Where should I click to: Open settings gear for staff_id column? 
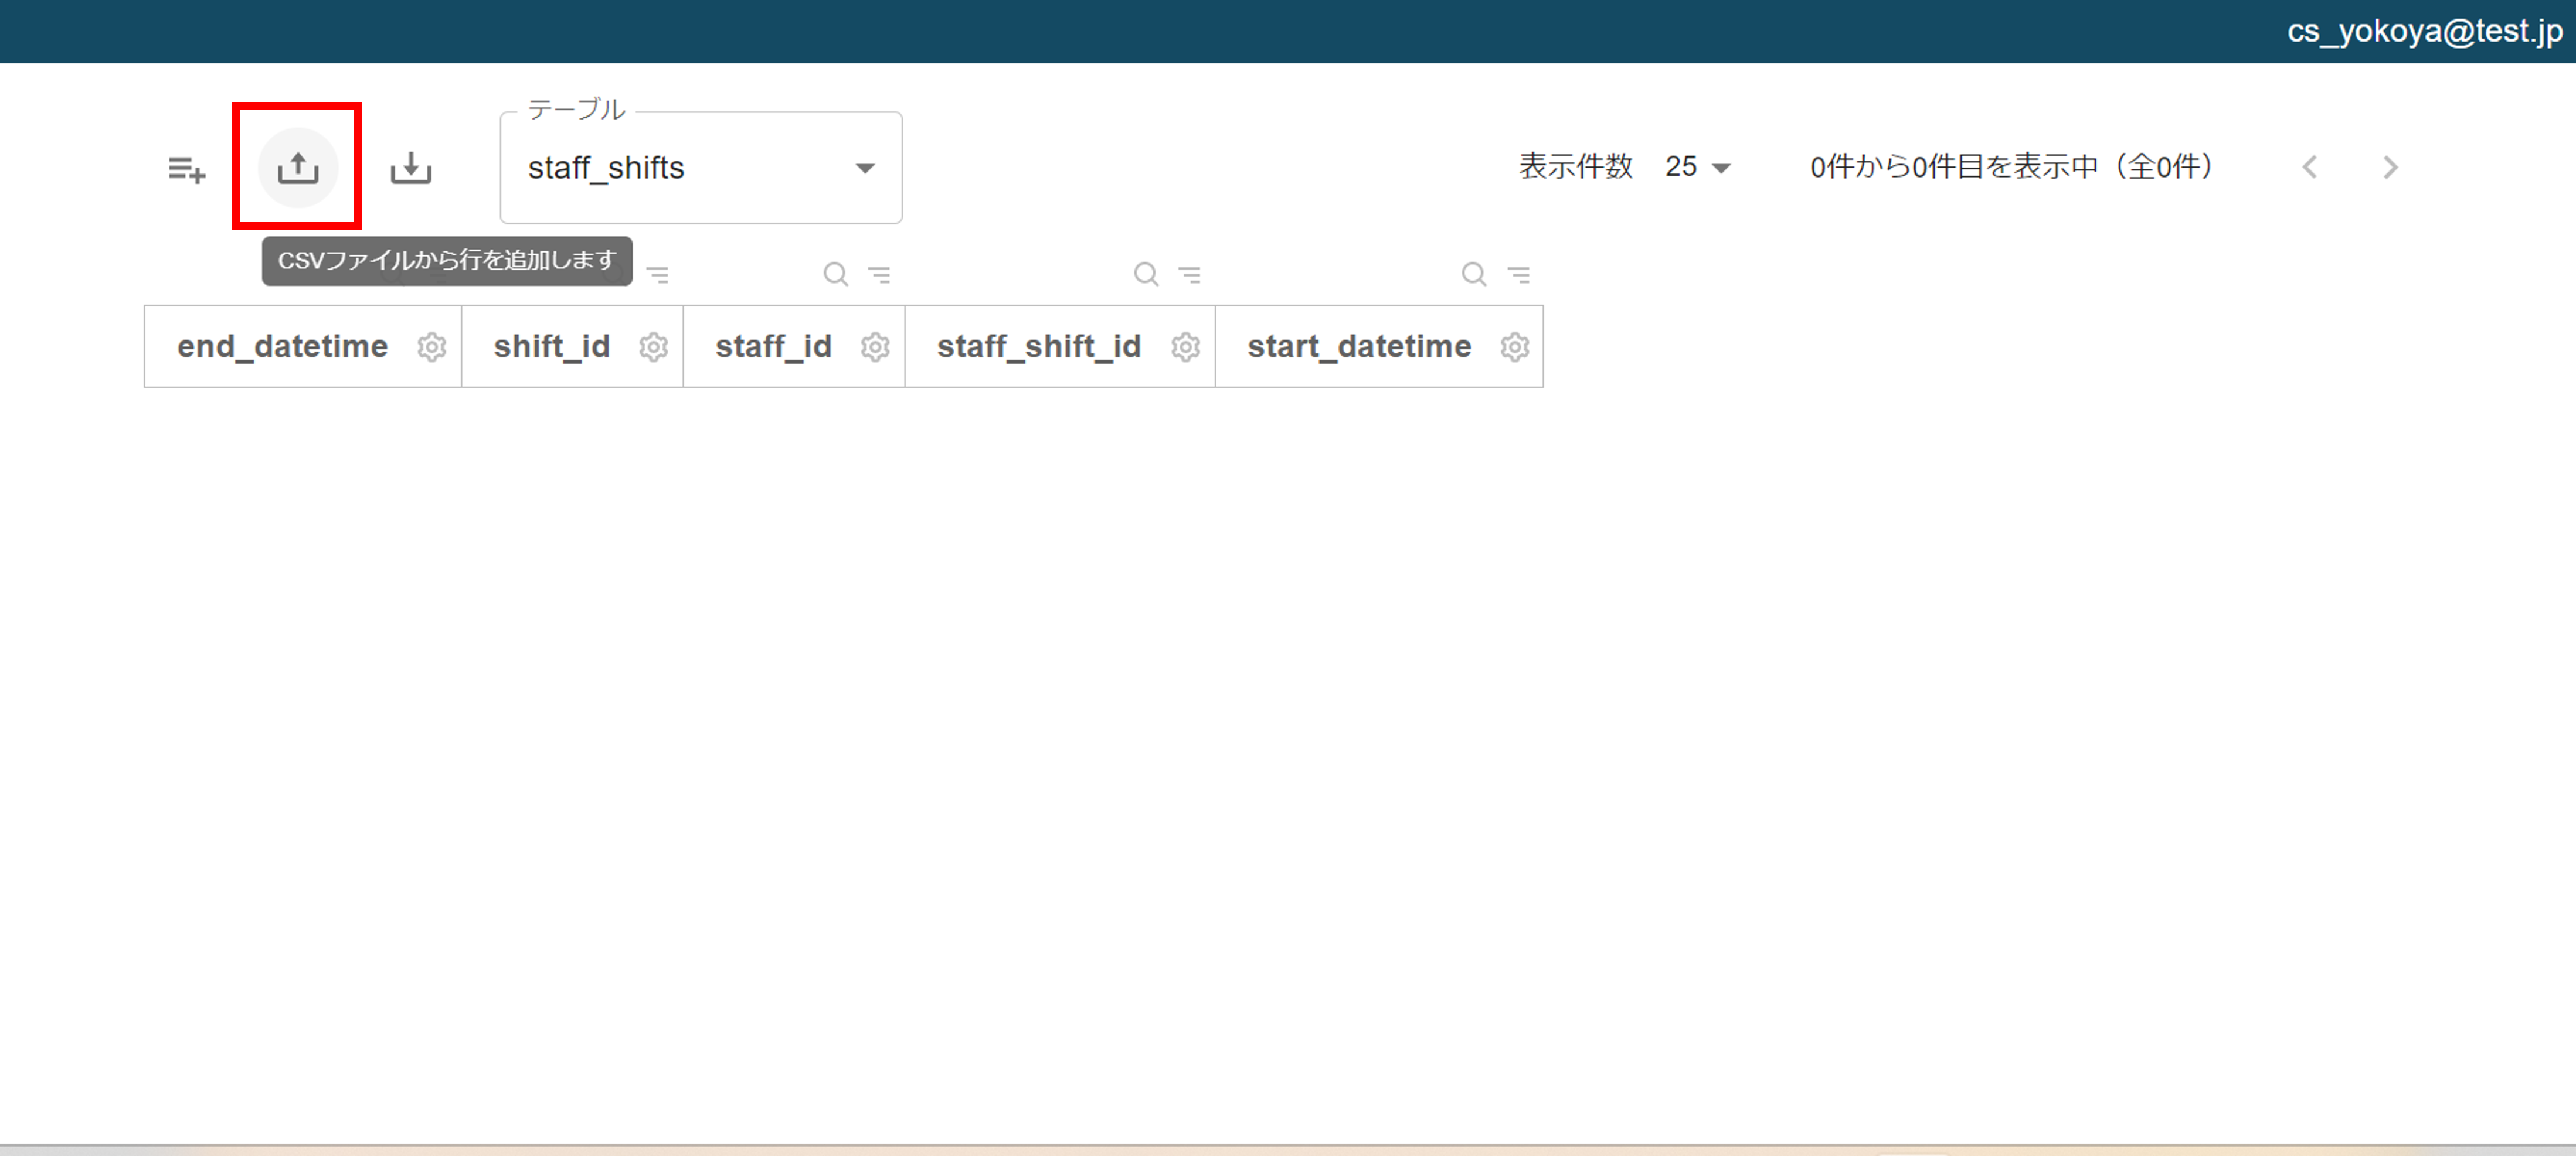[x=876, y=347]
